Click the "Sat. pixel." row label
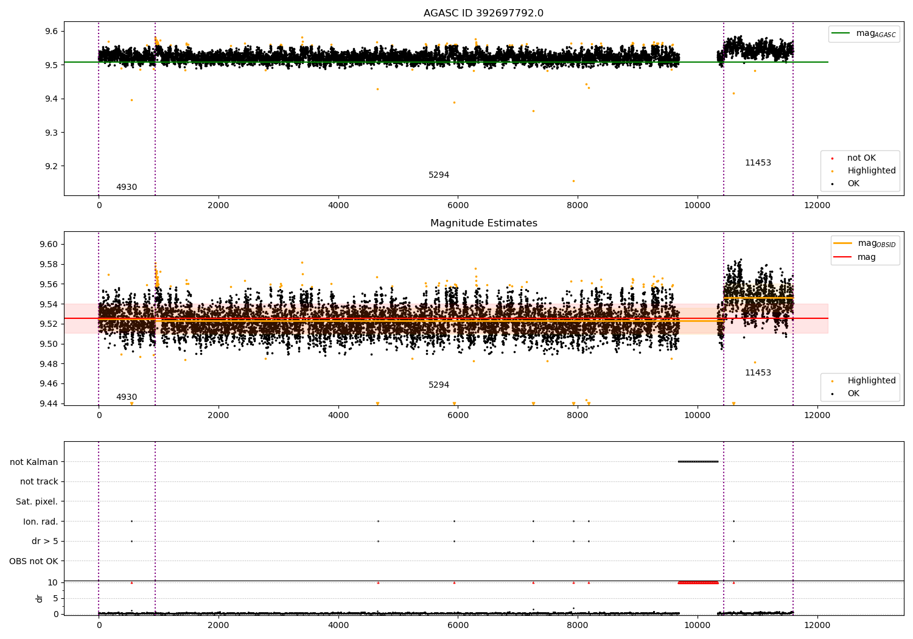Screen dimensions: 913x639 click(x=37, y=501)
